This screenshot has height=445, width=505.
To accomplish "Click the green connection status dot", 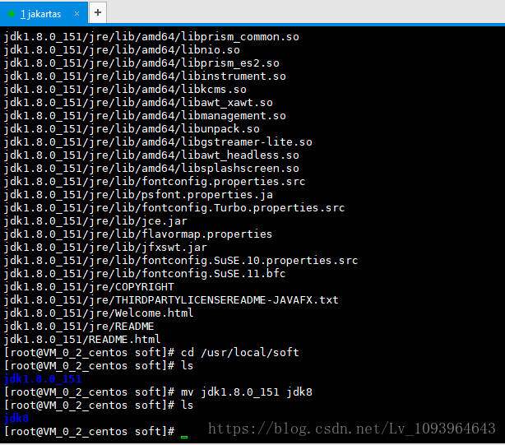I will pos(12,14).
